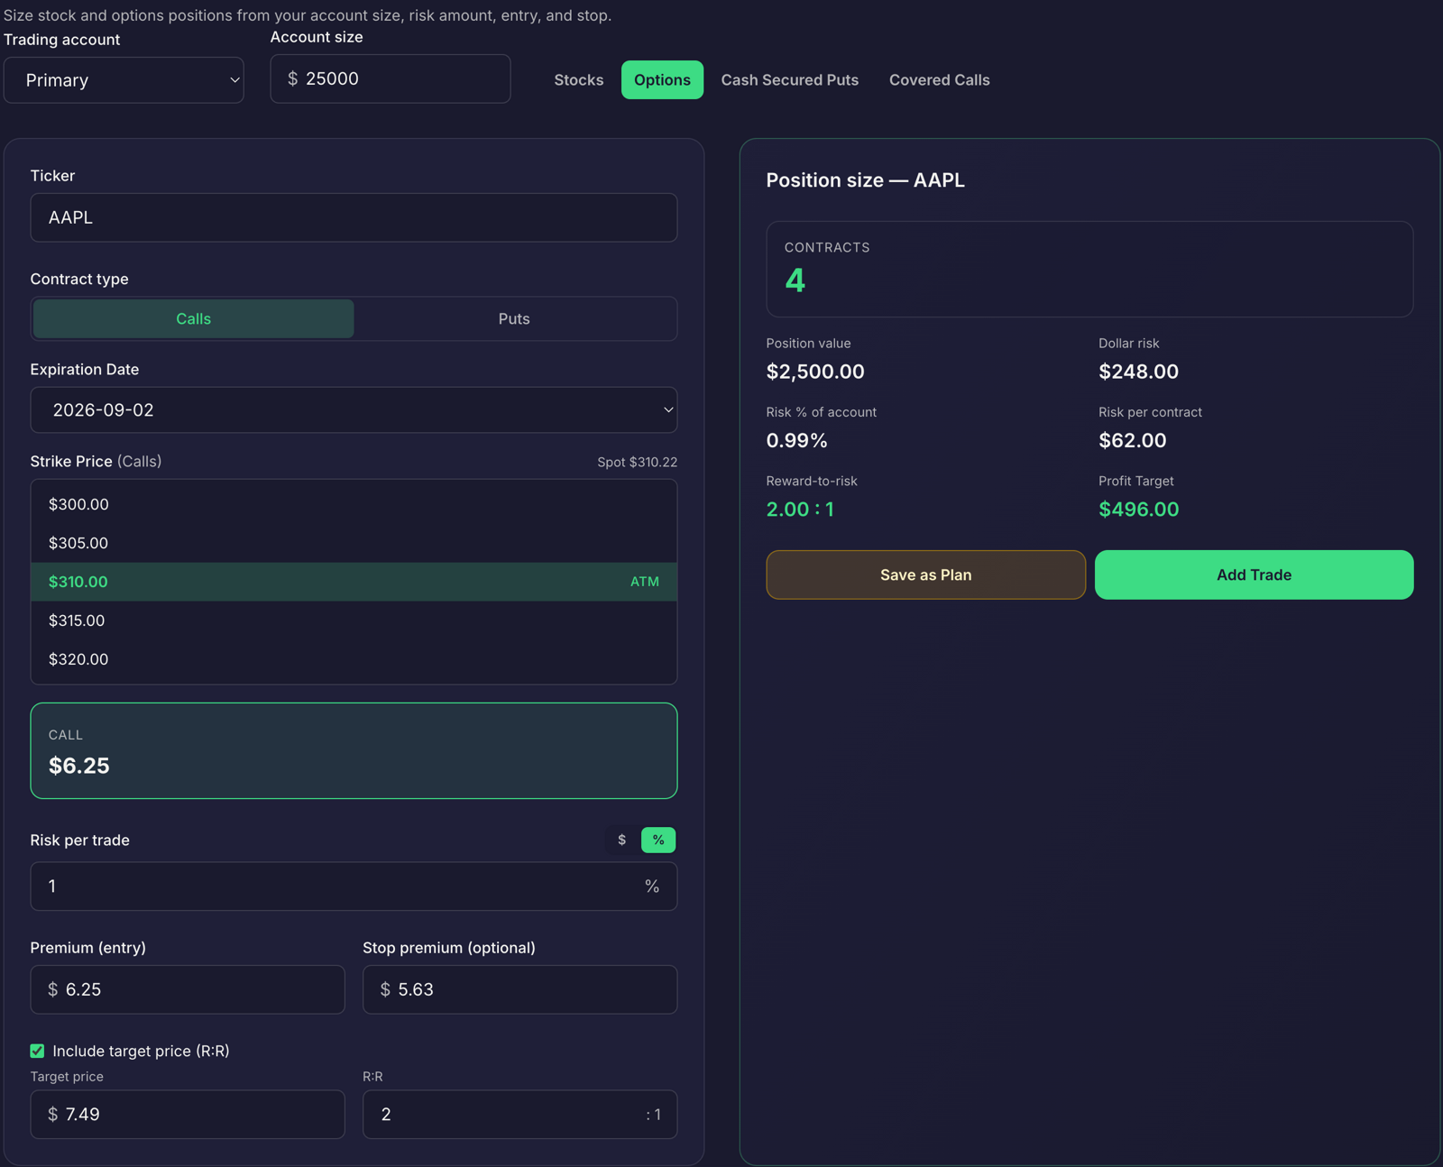Edit the Risk per trade value
The height and width of the screenshot is (1167, 1443).
(354, 887)
